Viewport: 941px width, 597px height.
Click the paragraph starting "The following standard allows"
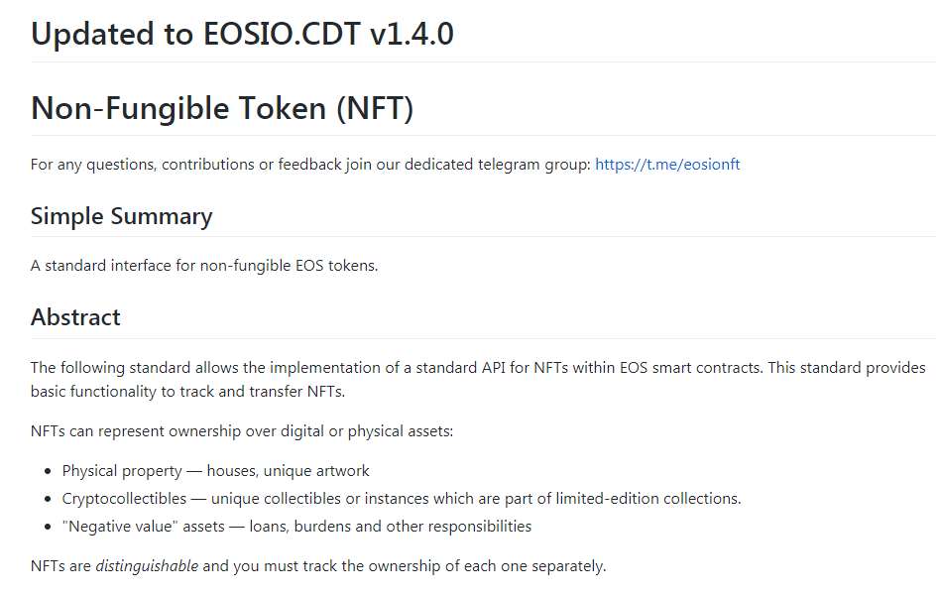(x=478, y=368)
